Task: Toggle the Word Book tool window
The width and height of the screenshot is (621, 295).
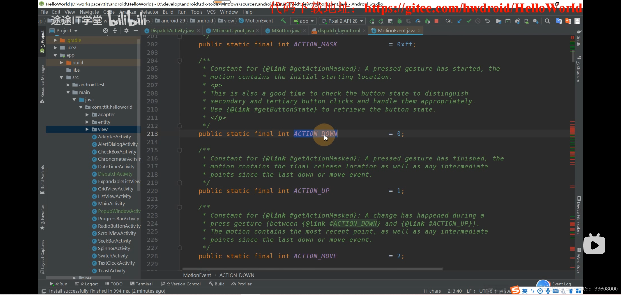Action: [579, 261]
